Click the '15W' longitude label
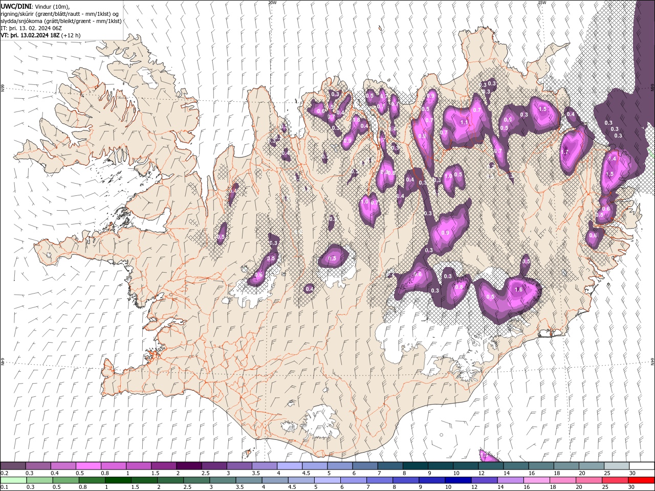Screen dimensions: 655x491 (x=542, y=3)
